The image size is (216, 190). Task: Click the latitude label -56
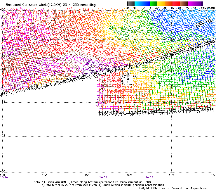pos(3,102)
